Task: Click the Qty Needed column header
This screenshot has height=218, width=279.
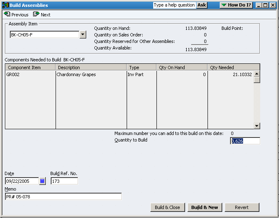Action: 230,67
